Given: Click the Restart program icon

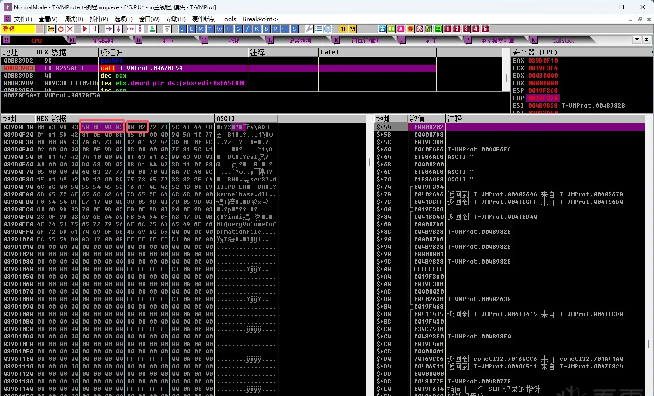Looking at the screenshot, I should [x=61, y=29].
